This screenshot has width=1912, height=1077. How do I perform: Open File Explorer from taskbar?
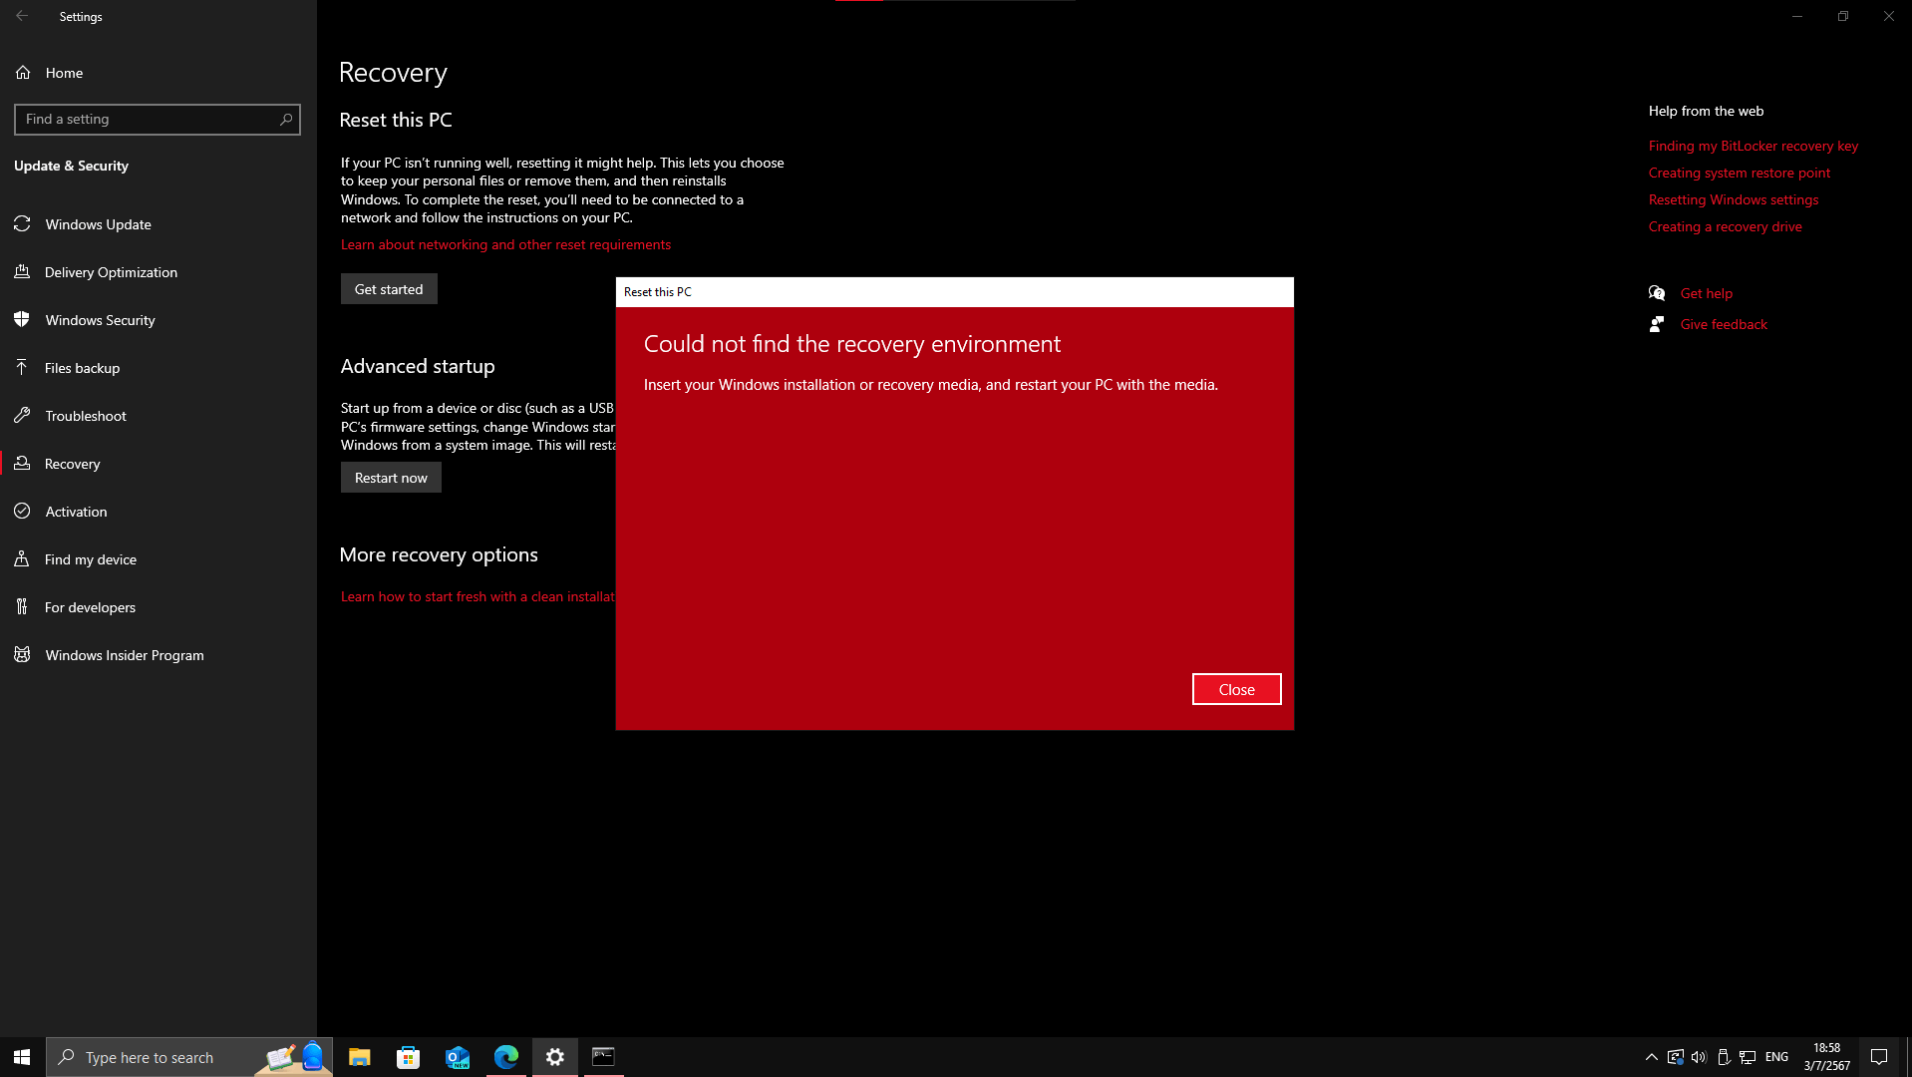point(359,1057)
